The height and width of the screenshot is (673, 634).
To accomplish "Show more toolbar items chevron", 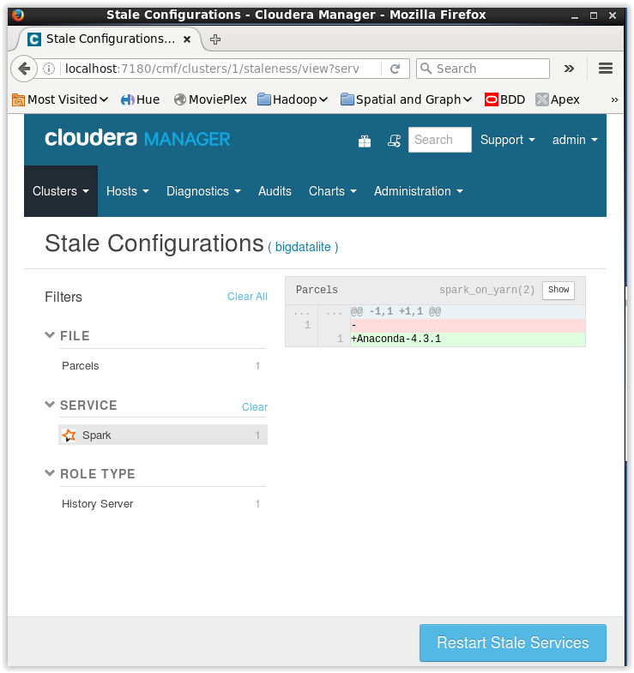I will (x=569, y=69).
